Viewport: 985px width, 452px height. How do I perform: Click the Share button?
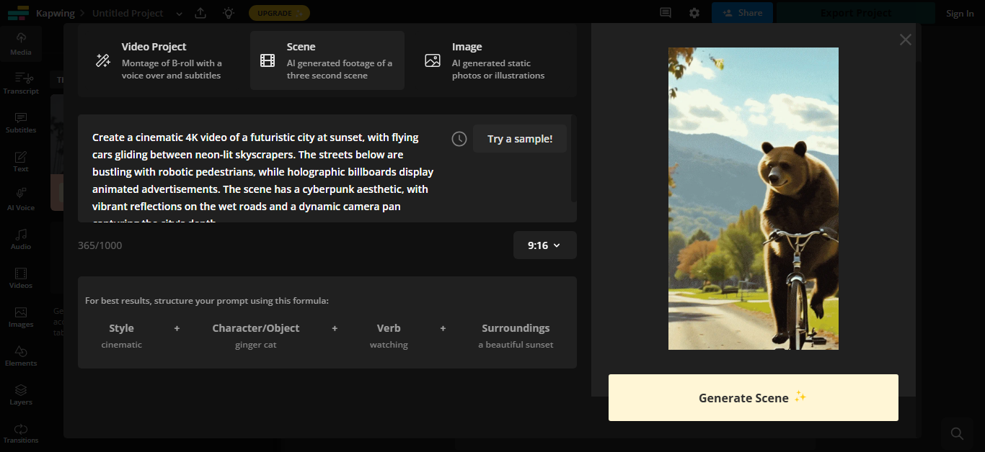[x=742, y=13]
